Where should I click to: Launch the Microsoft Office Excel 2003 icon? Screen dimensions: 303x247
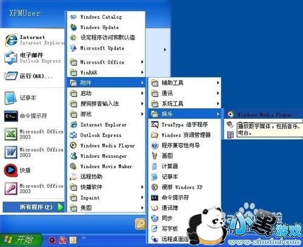coord(11,134)
